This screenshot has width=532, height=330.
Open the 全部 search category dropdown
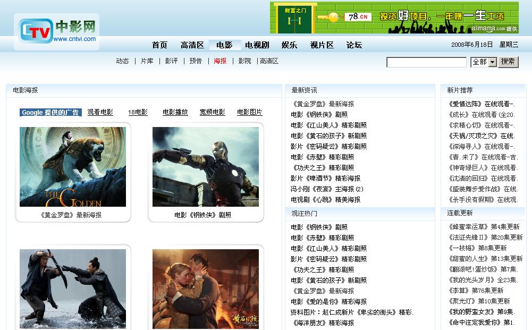pyautogui.click(x=484, y=62)
